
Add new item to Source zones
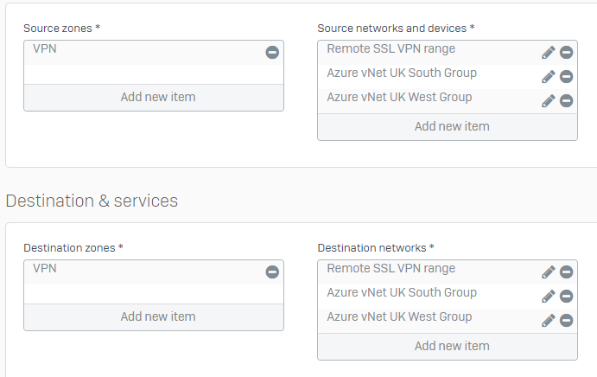pyautogui.click(x=154, y=98)
